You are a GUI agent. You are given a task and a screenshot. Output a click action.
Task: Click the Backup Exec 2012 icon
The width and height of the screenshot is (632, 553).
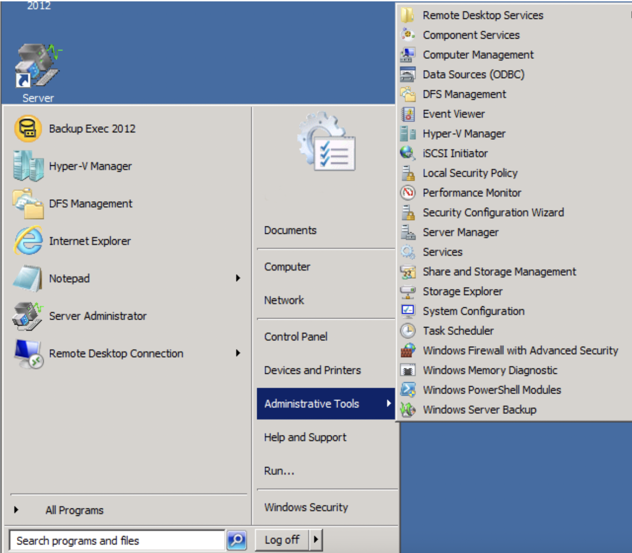pos(28,129)
